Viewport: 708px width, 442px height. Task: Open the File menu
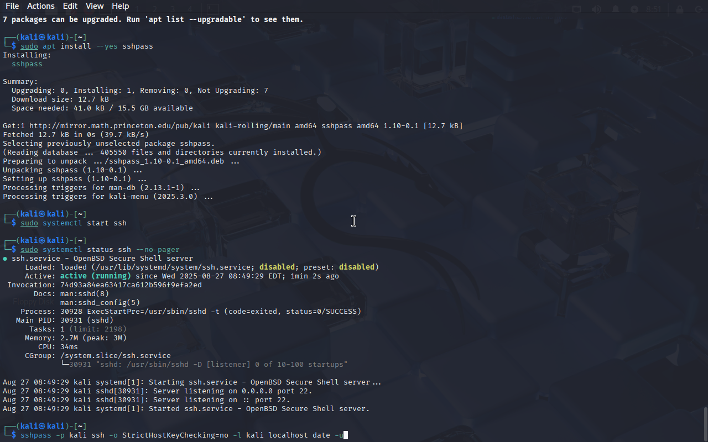coord(12,6)
